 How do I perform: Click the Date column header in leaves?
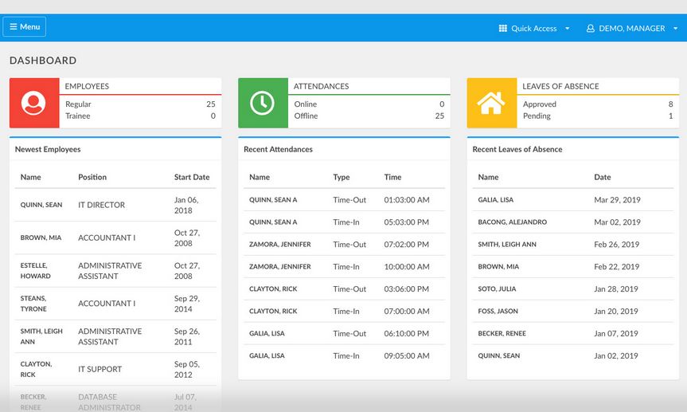(x=602, y=177)
